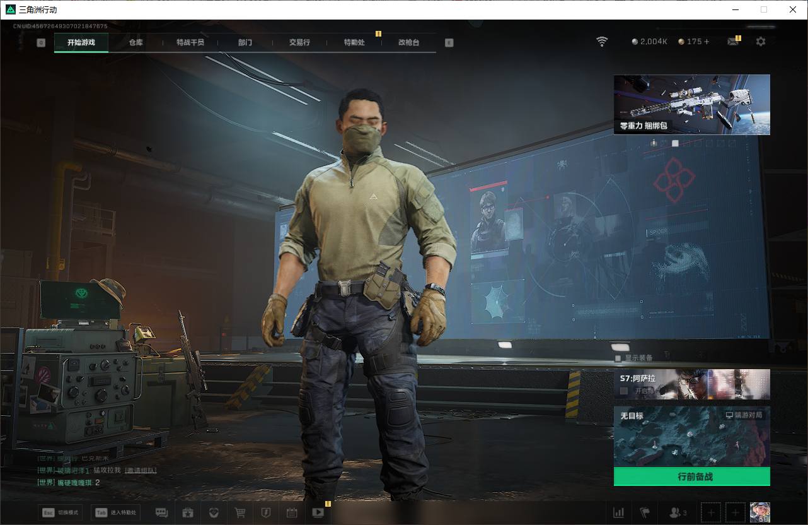Switch to the 交易行 tab
Image resolution: width=808 pixels, height=525 pixels.
pos(299,42)
